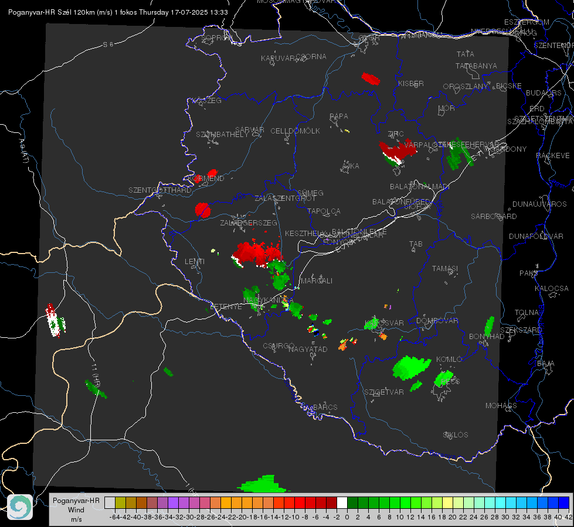Click the PAPA town label

pos(339,117)
